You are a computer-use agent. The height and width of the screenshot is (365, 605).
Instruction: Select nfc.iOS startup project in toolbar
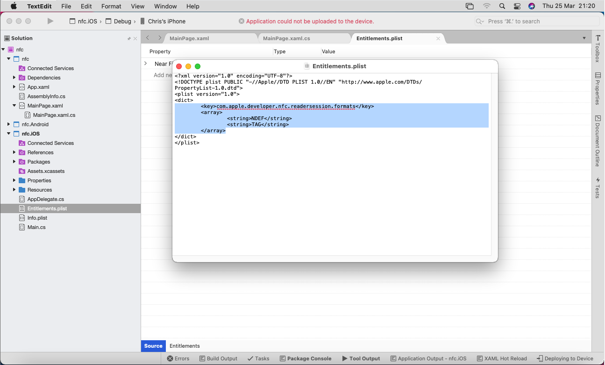(83, 21)
